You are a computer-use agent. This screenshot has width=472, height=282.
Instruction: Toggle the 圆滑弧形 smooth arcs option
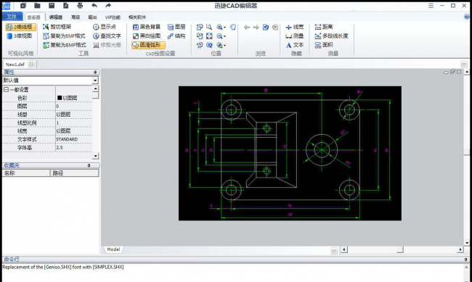click(x=148, y=45)
